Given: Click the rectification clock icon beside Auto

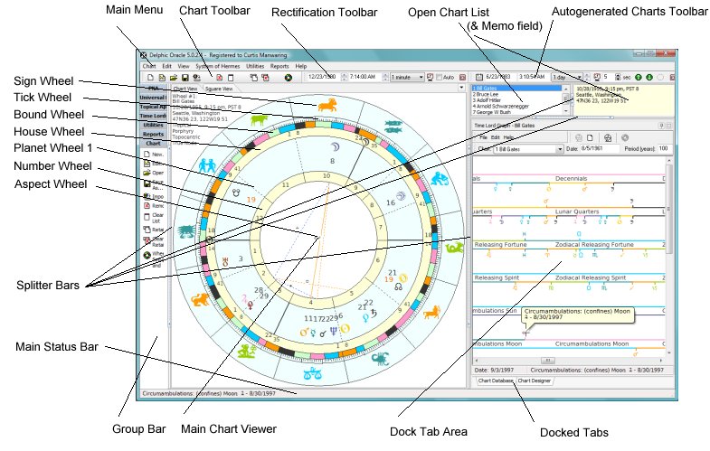Looking at the screenshot, I should tap(431, 78).
